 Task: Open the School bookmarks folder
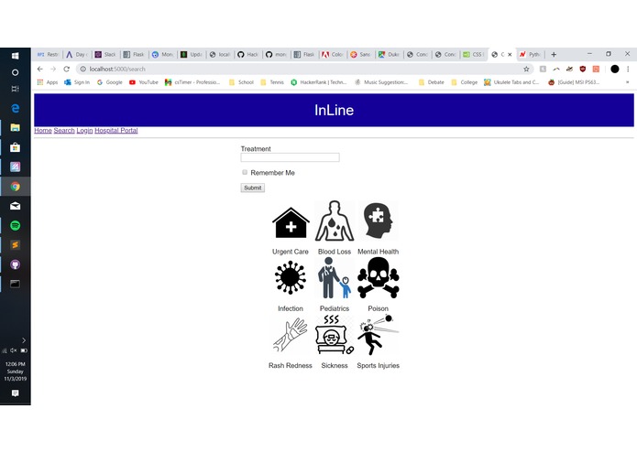coord(241,82)
